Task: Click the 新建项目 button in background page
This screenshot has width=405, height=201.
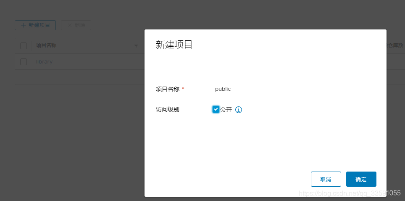Action: [x=35, y=25]
